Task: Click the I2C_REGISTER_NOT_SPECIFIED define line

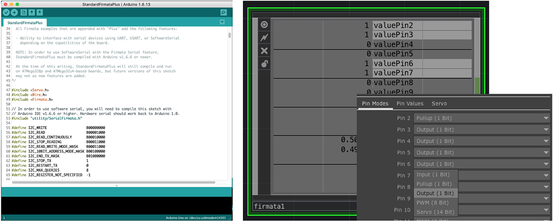Action: [52, 175]
